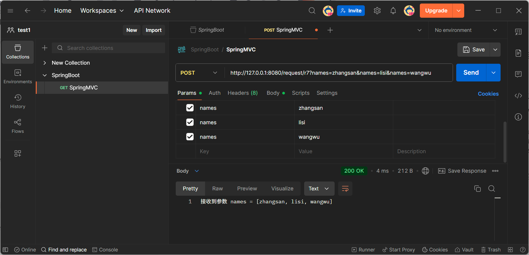Click the Invite button

tap(351, 11)
